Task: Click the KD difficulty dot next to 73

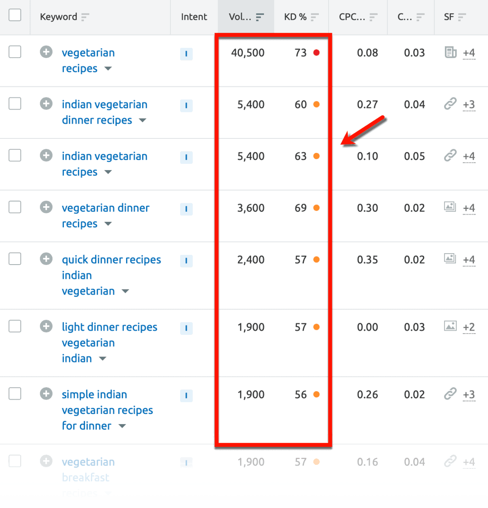Action: point(316,52)
